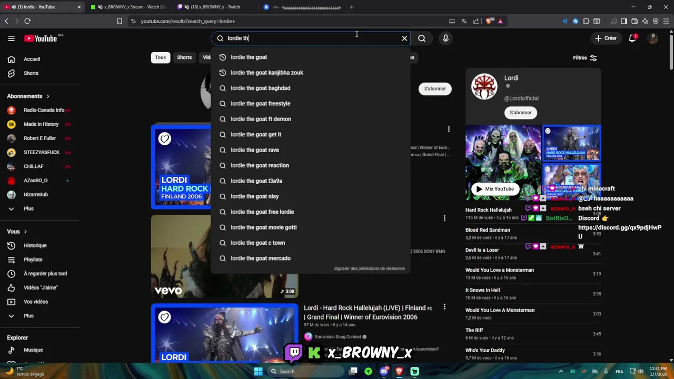
Task: Open Vidéos "J'aime" in the sidebar
Action: [x=39, y=287]
